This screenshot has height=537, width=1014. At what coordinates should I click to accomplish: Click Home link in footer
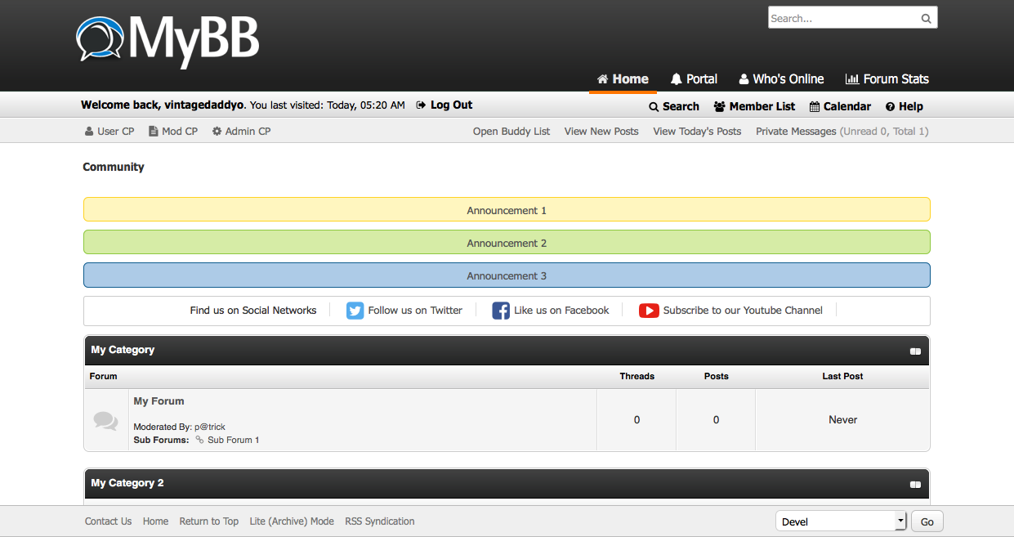155,521
